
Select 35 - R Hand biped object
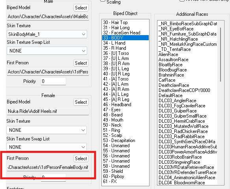pyautogui.click(x=125, y=48)
